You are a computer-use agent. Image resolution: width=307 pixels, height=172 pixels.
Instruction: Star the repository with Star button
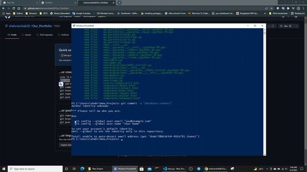point(286,26)
